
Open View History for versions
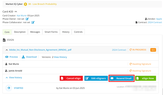tap(60, 57)
